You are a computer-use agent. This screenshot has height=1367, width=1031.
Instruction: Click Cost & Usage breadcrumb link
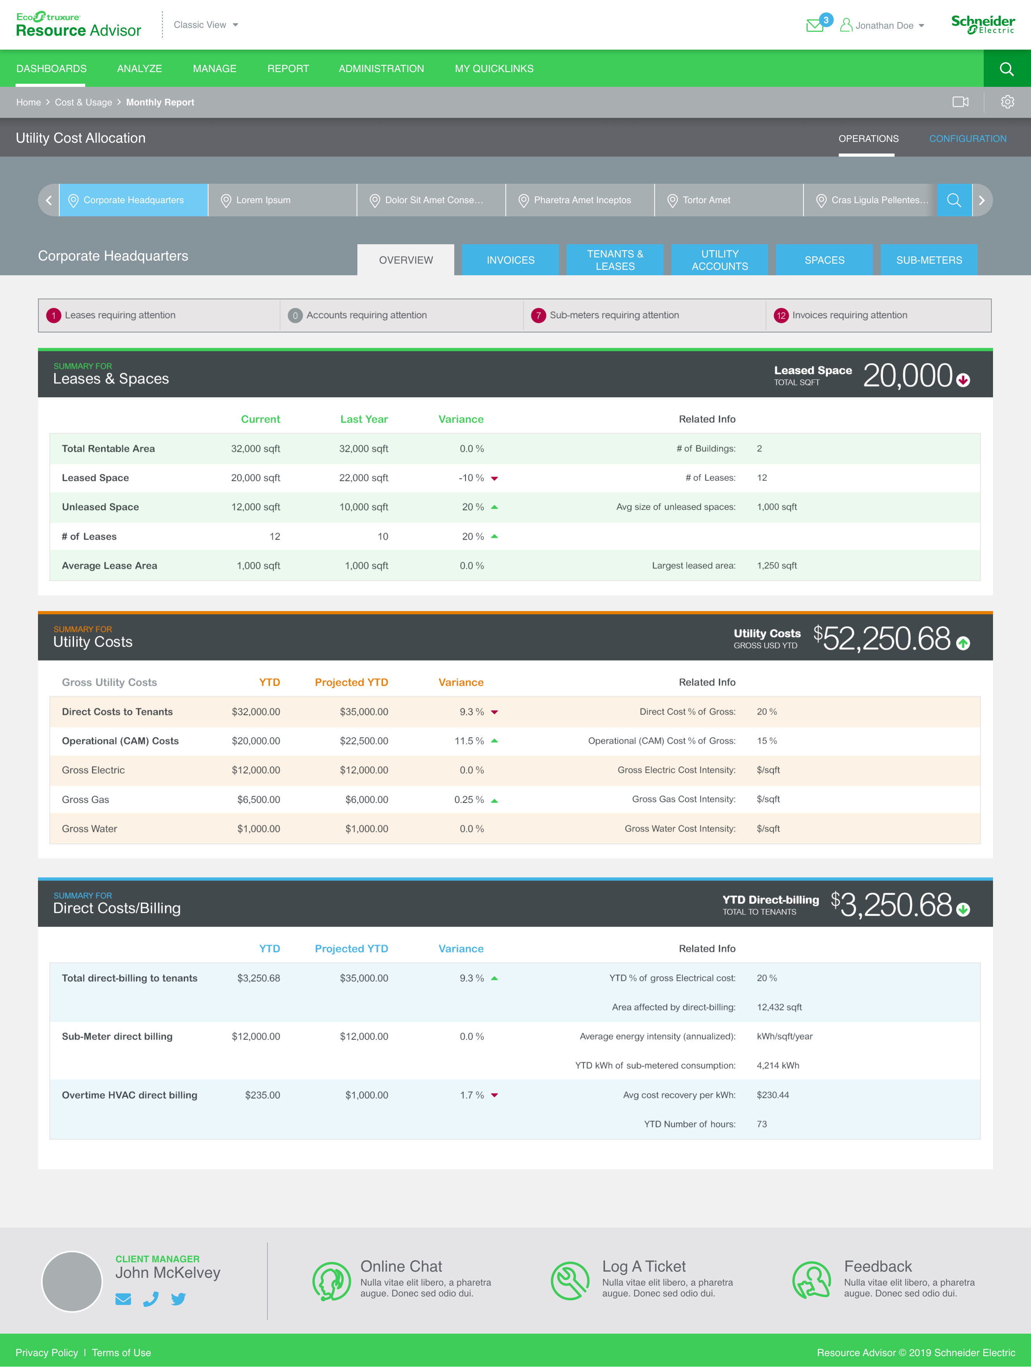tap(83, 103)
